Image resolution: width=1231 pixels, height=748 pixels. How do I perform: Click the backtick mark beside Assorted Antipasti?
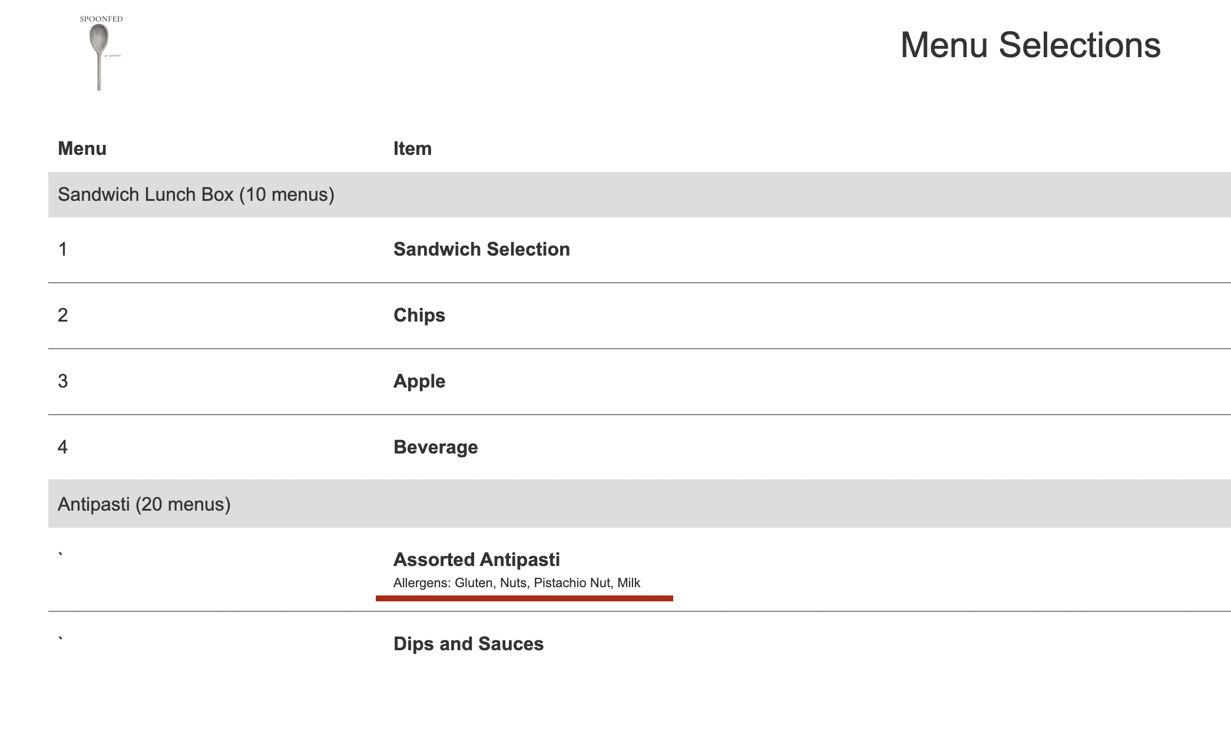click(x=60, y=554)
